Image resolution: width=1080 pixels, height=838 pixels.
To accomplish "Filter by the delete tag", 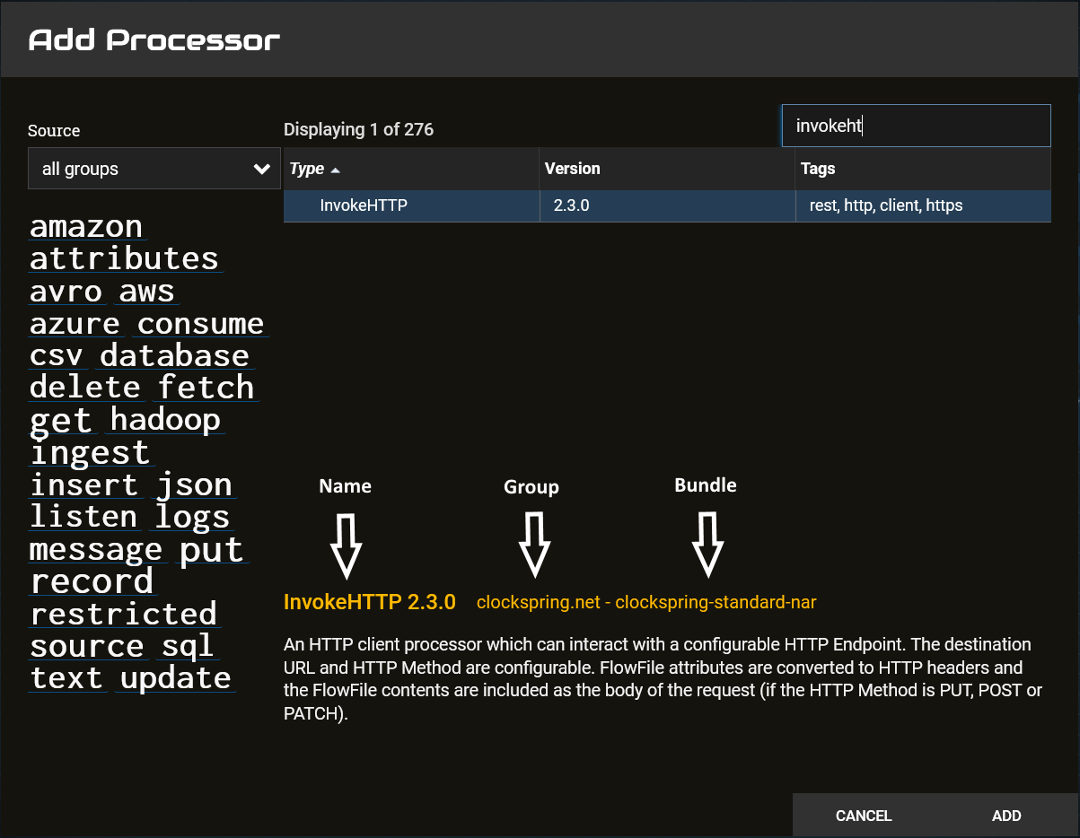I will click(x=84, y=388).
